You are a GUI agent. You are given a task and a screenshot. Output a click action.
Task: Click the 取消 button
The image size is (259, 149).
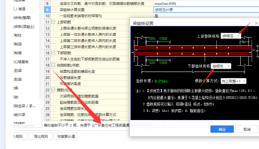(x=247, y=129)
